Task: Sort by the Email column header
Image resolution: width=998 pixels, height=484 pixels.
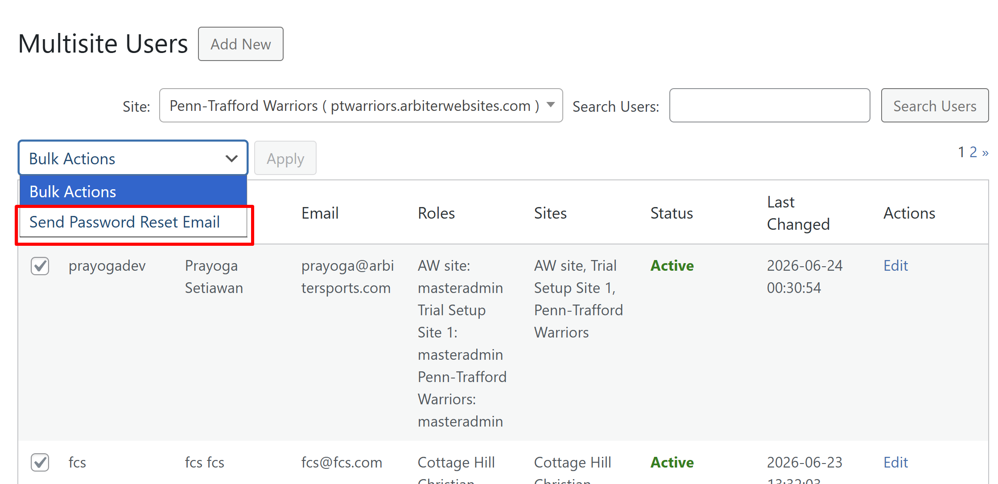Action: point(320,213)
